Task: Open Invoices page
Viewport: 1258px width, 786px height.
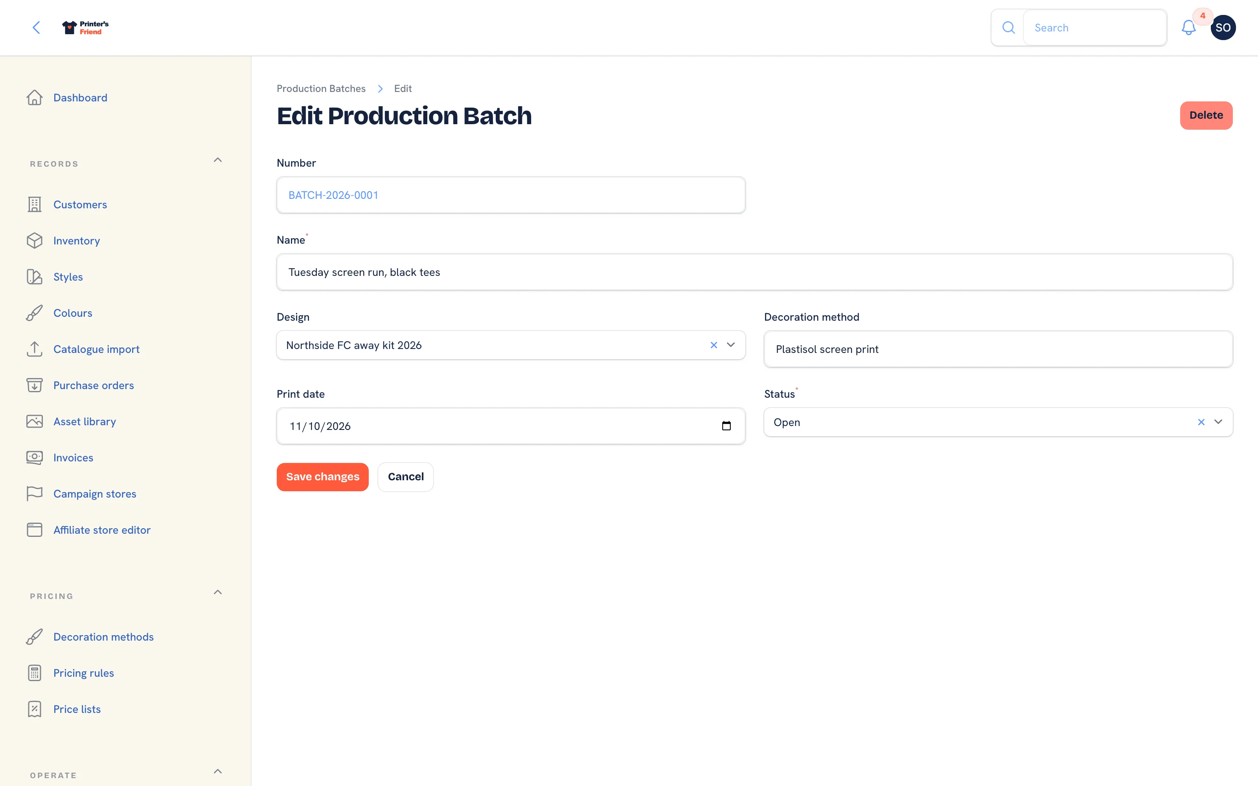Action: tap(73, 457)
